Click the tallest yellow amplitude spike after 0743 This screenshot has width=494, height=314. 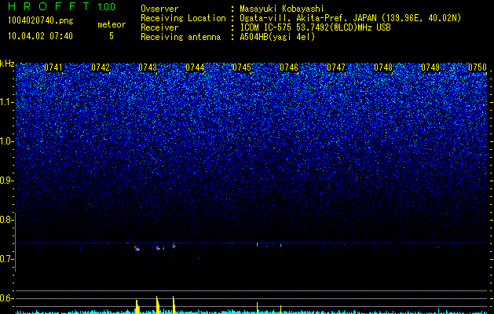click(157, 305)
